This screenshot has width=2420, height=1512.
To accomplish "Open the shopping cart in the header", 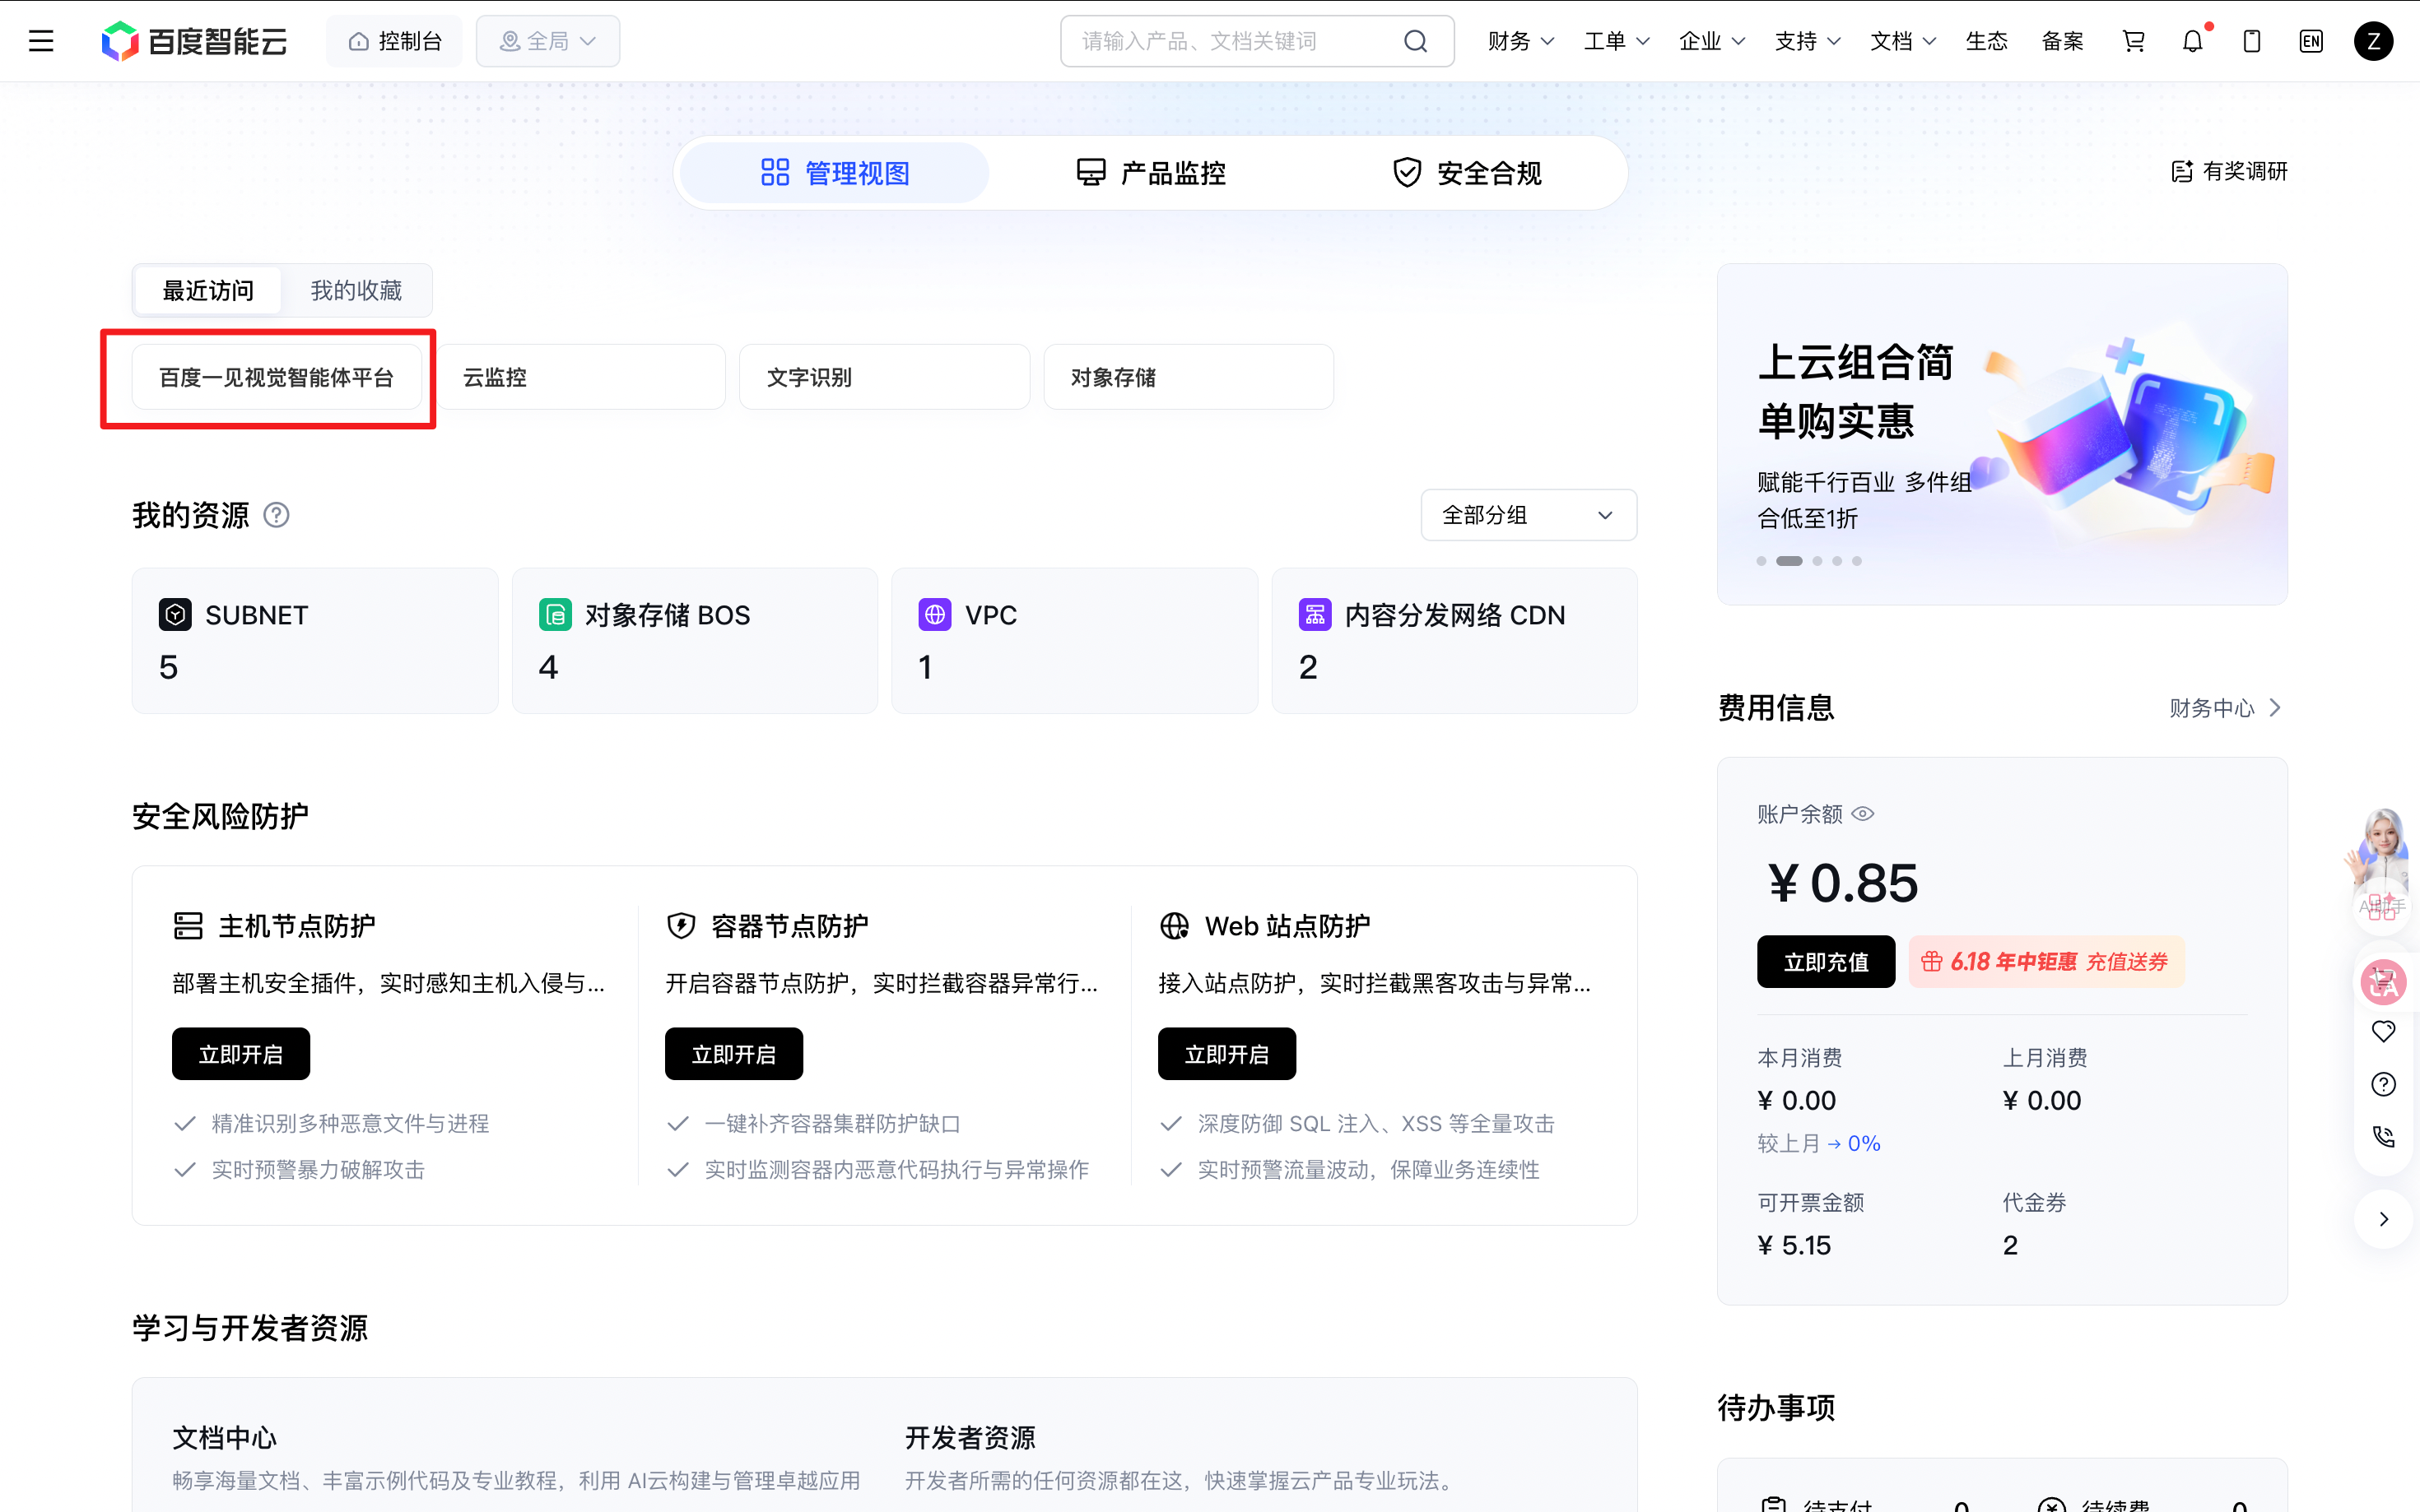I will tap(2134, 41).
